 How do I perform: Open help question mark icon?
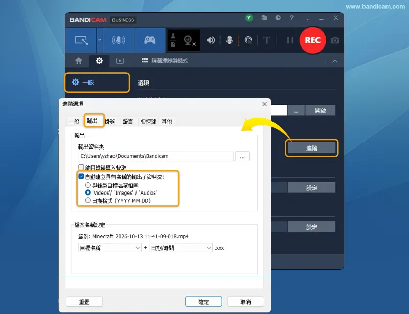click(x=291, y=18)
